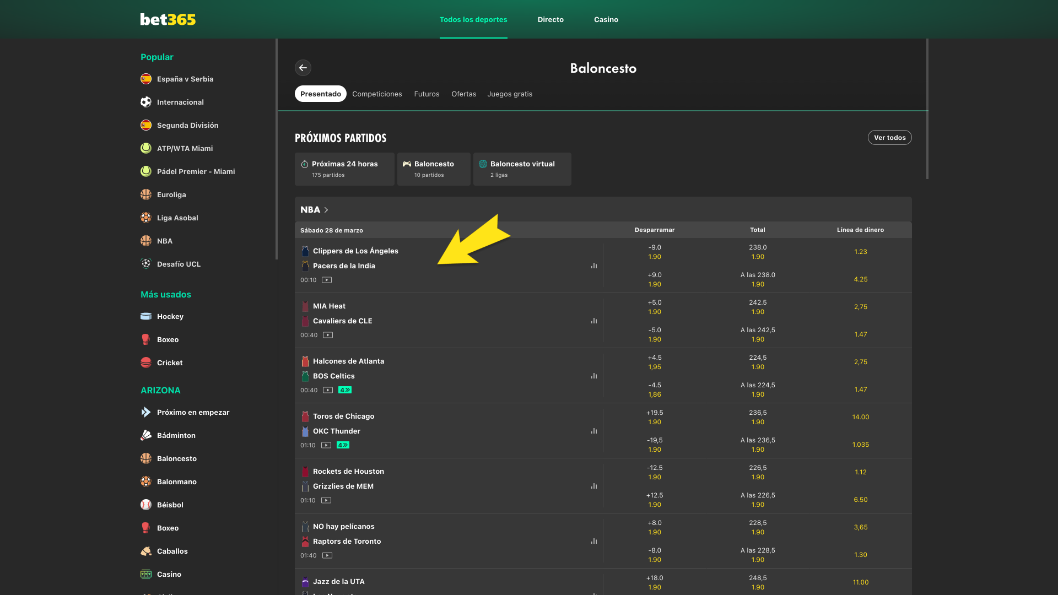This screenshot has width=1058, height=595.
Task: Click live stream icon for BOS Celtics game
Action: (328, 390)
